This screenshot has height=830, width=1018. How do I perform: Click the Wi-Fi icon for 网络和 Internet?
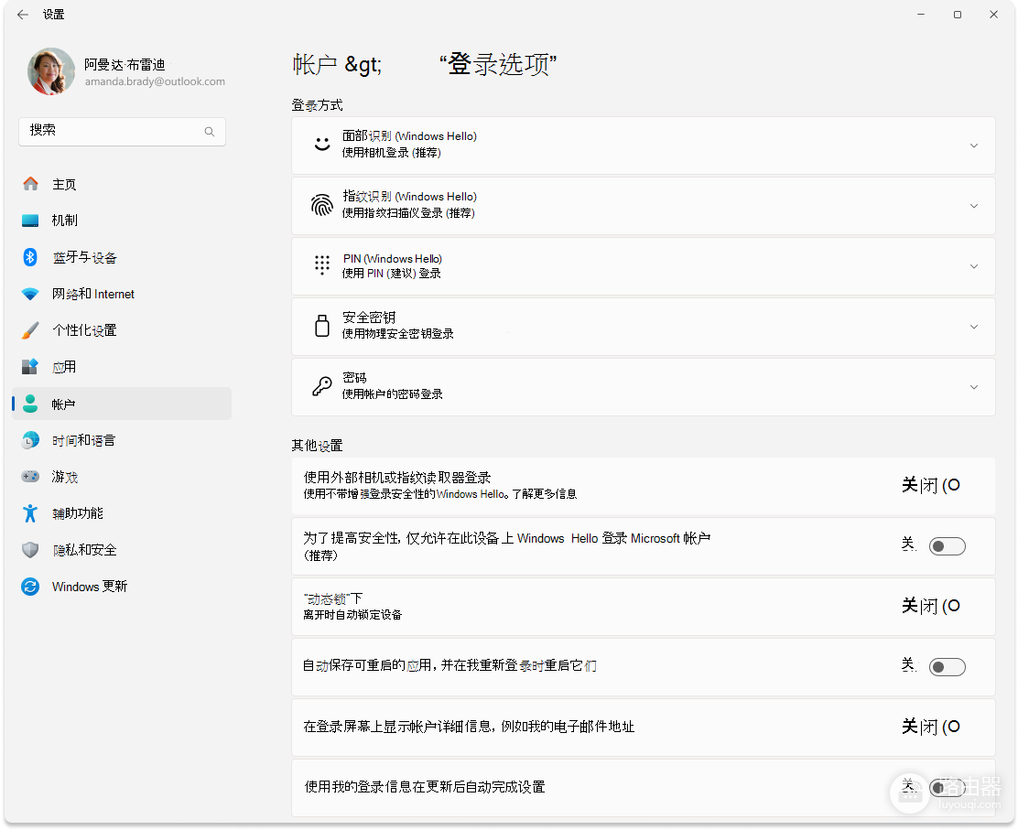[30, 294]
